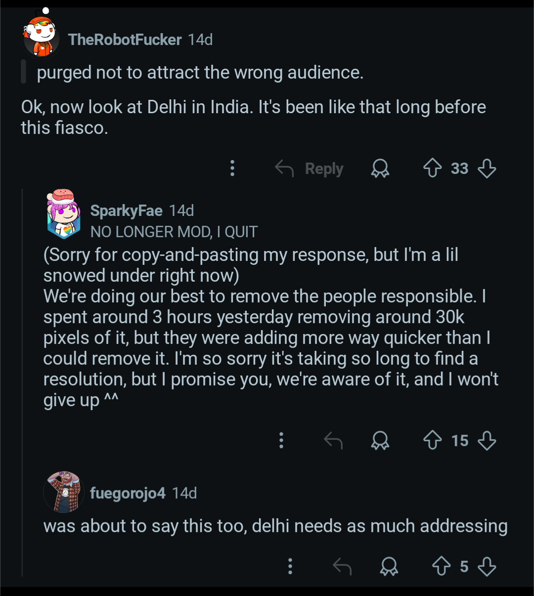
Task: Open TheRobotFucker username profile
Action: click(125, 40)
